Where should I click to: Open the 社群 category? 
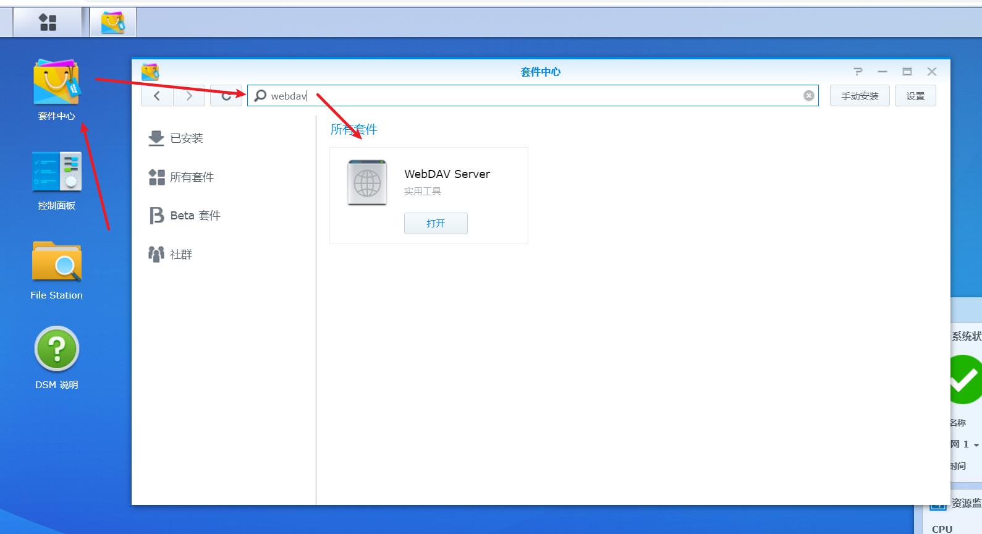pyautogui.click(x=180, y=255)
